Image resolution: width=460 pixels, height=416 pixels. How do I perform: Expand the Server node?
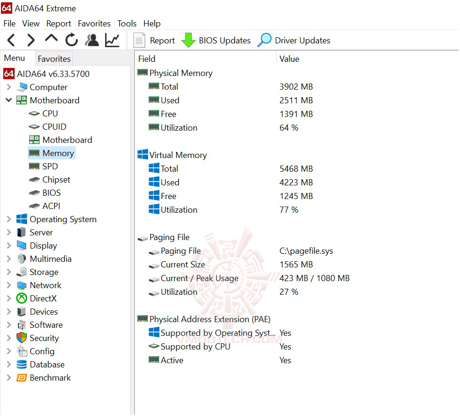coord(9,233)
